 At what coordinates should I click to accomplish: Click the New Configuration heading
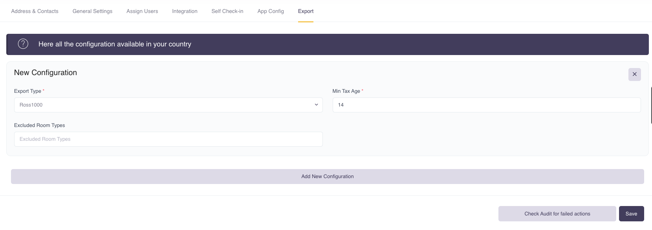coord(46,73)
